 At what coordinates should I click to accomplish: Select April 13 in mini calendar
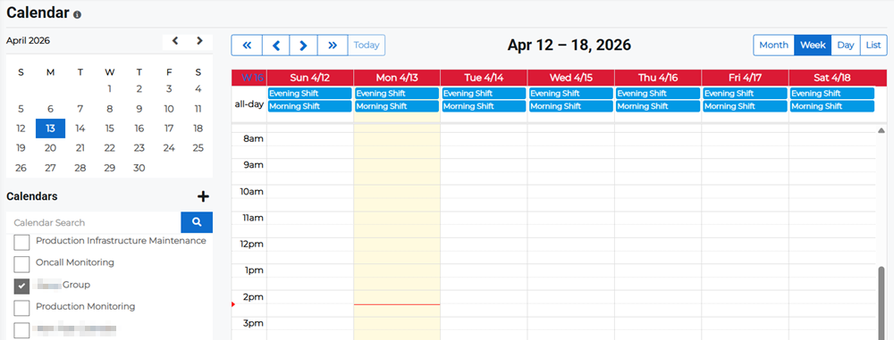tap(51, 129)
